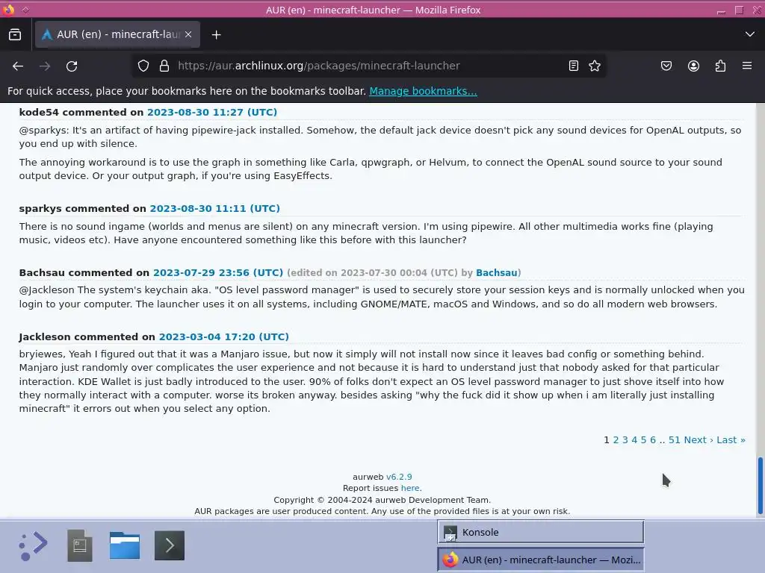Reload the current page
Image resolution: width=765 pixels, height=573 pixels.
(x=72, y=66)
